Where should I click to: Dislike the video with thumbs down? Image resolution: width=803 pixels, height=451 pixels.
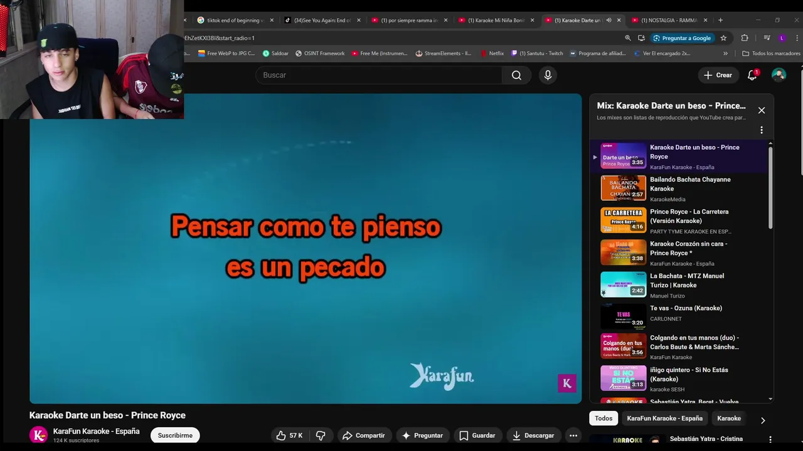coord(321,435)
